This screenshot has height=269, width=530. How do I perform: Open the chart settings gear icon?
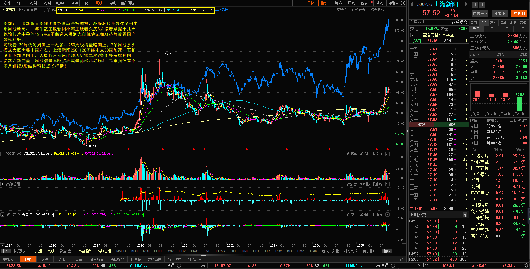49,10
